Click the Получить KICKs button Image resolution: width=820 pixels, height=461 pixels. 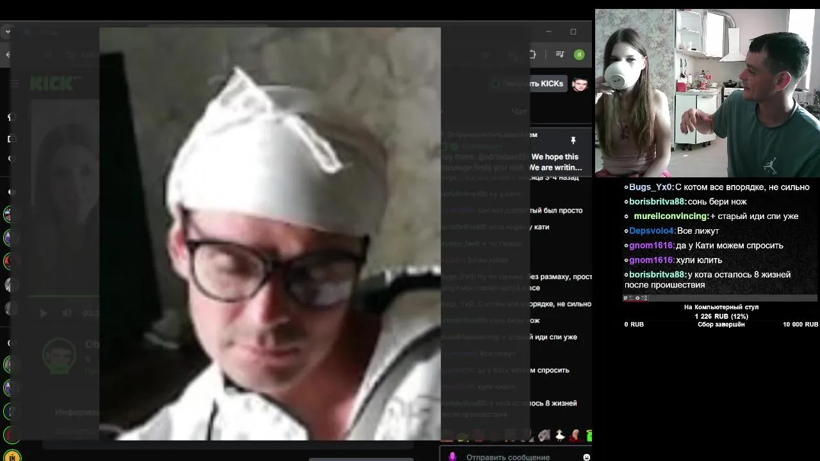[529, 84]
